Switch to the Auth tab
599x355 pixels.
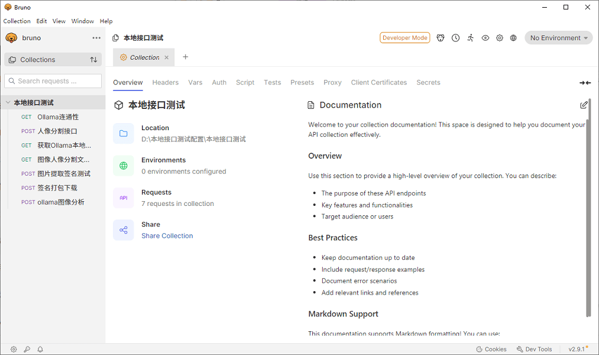click(x=219, y=83)
